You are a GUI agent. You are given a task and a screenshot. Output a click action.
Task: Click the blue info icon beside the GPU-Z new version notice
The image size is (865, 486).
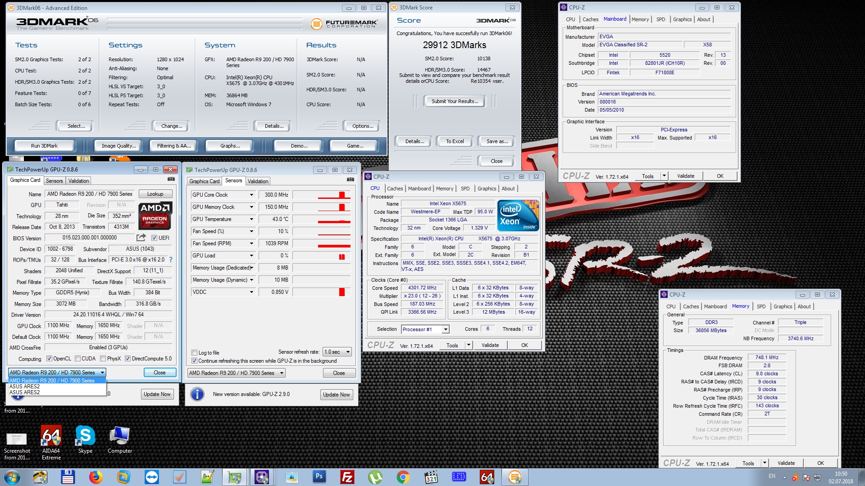[x=197, y=394]
